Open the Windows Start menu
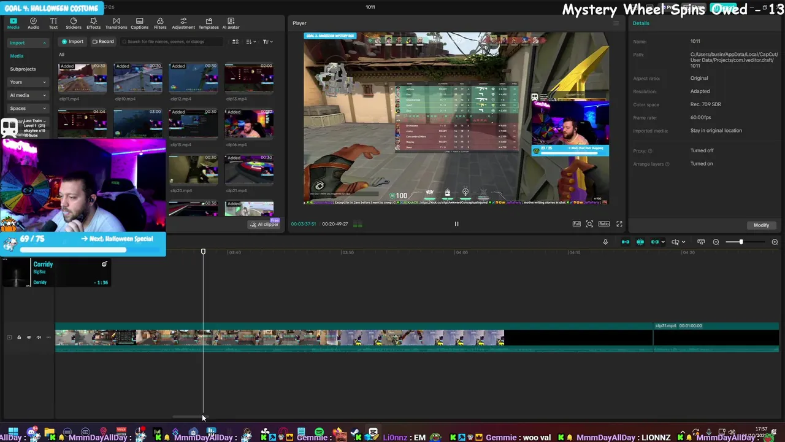Image resolution: width=785 pixels, height=442 pixels. [x=12, y=432]
